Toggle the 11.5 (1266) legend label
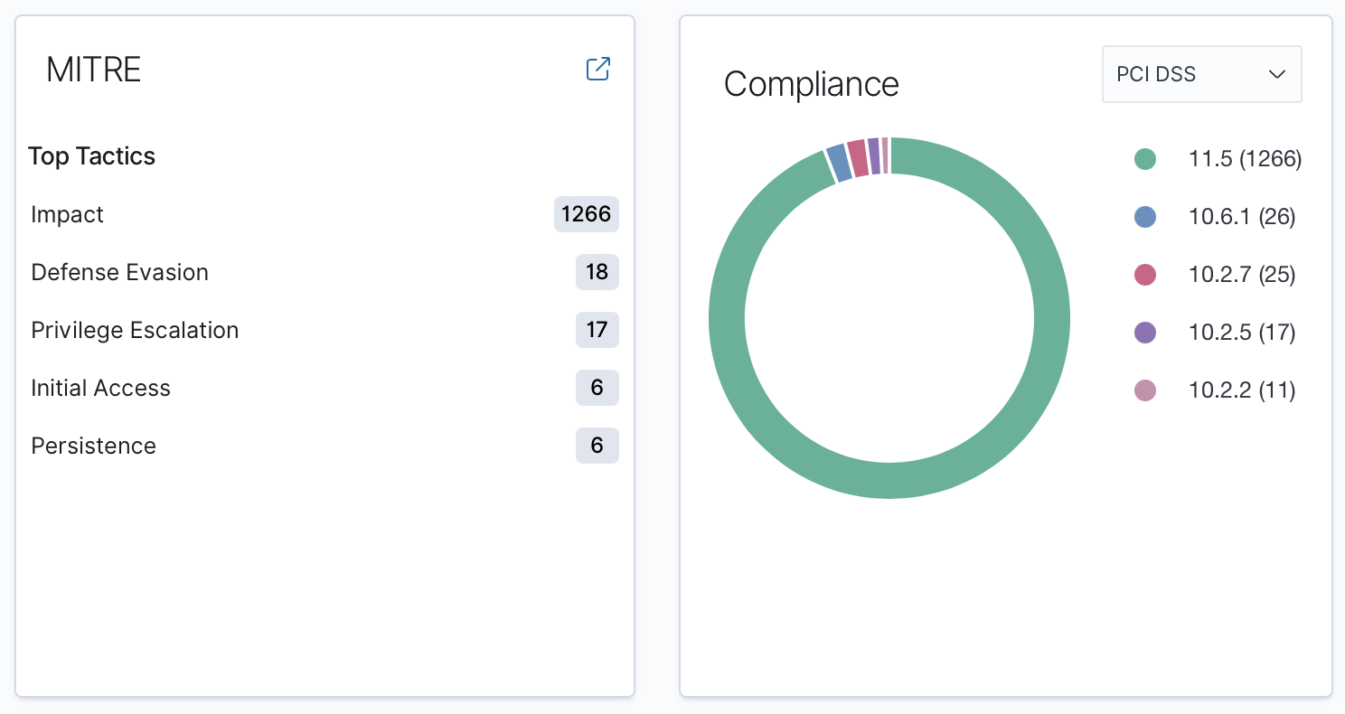The height and width of the screenshot is (714, 1345). 1245,159
